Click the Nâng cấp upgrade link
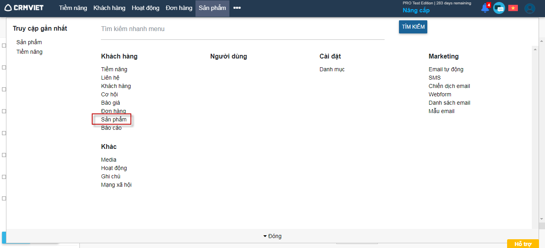 tap(416, 10)
